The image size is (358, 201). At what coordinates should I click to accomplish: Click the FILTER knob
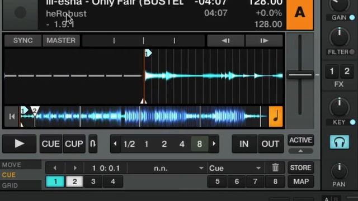coord(340,37)
